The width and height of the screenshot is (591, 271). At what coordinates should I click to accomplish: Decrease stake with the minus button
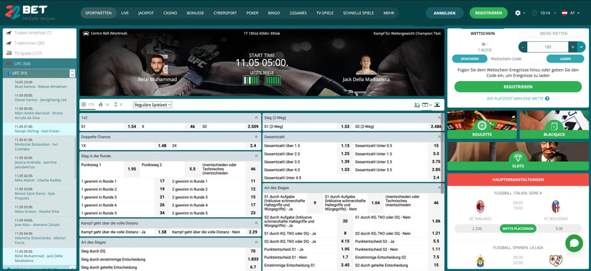(523, 47)
